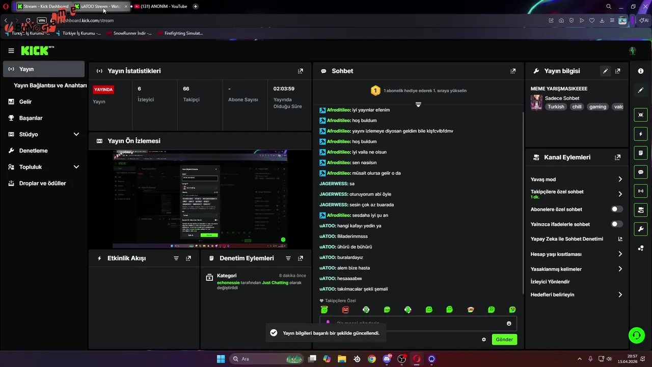Pop out the Denetim Eylemleri panel
The width and height of the screenshot is (652, 367).
301,258
